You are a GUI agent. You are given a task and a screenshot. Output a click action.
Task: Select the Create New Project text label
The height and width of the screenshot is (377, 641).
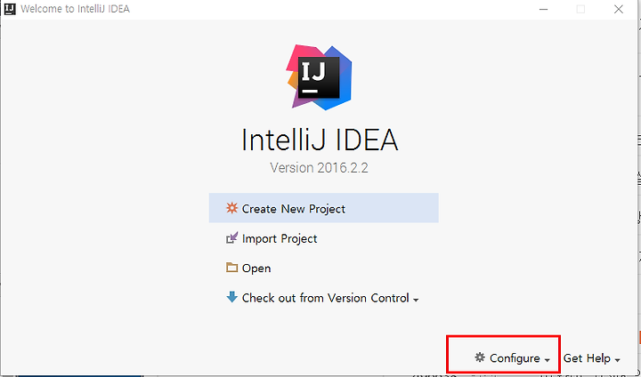tap(294, 209)
